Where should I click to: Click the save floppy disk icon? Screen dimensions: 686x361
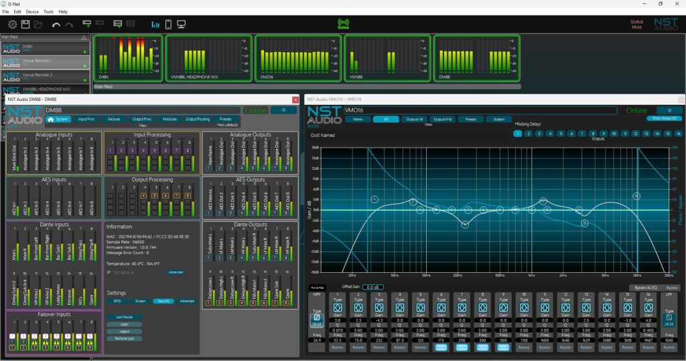[25, 25]
